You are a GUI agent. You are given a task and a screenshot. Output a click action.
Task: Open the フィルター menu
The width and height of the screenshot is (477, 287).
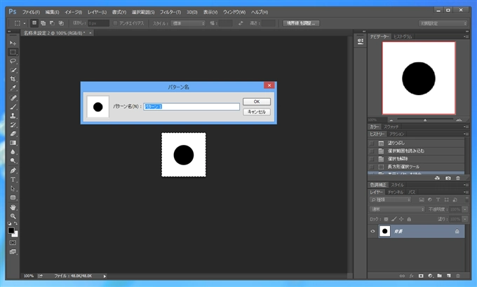pyautogui.click(x=170, y=12)
